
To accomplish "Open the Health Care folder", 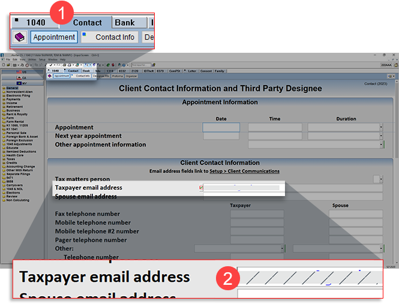I will click(x=13, y=155).
